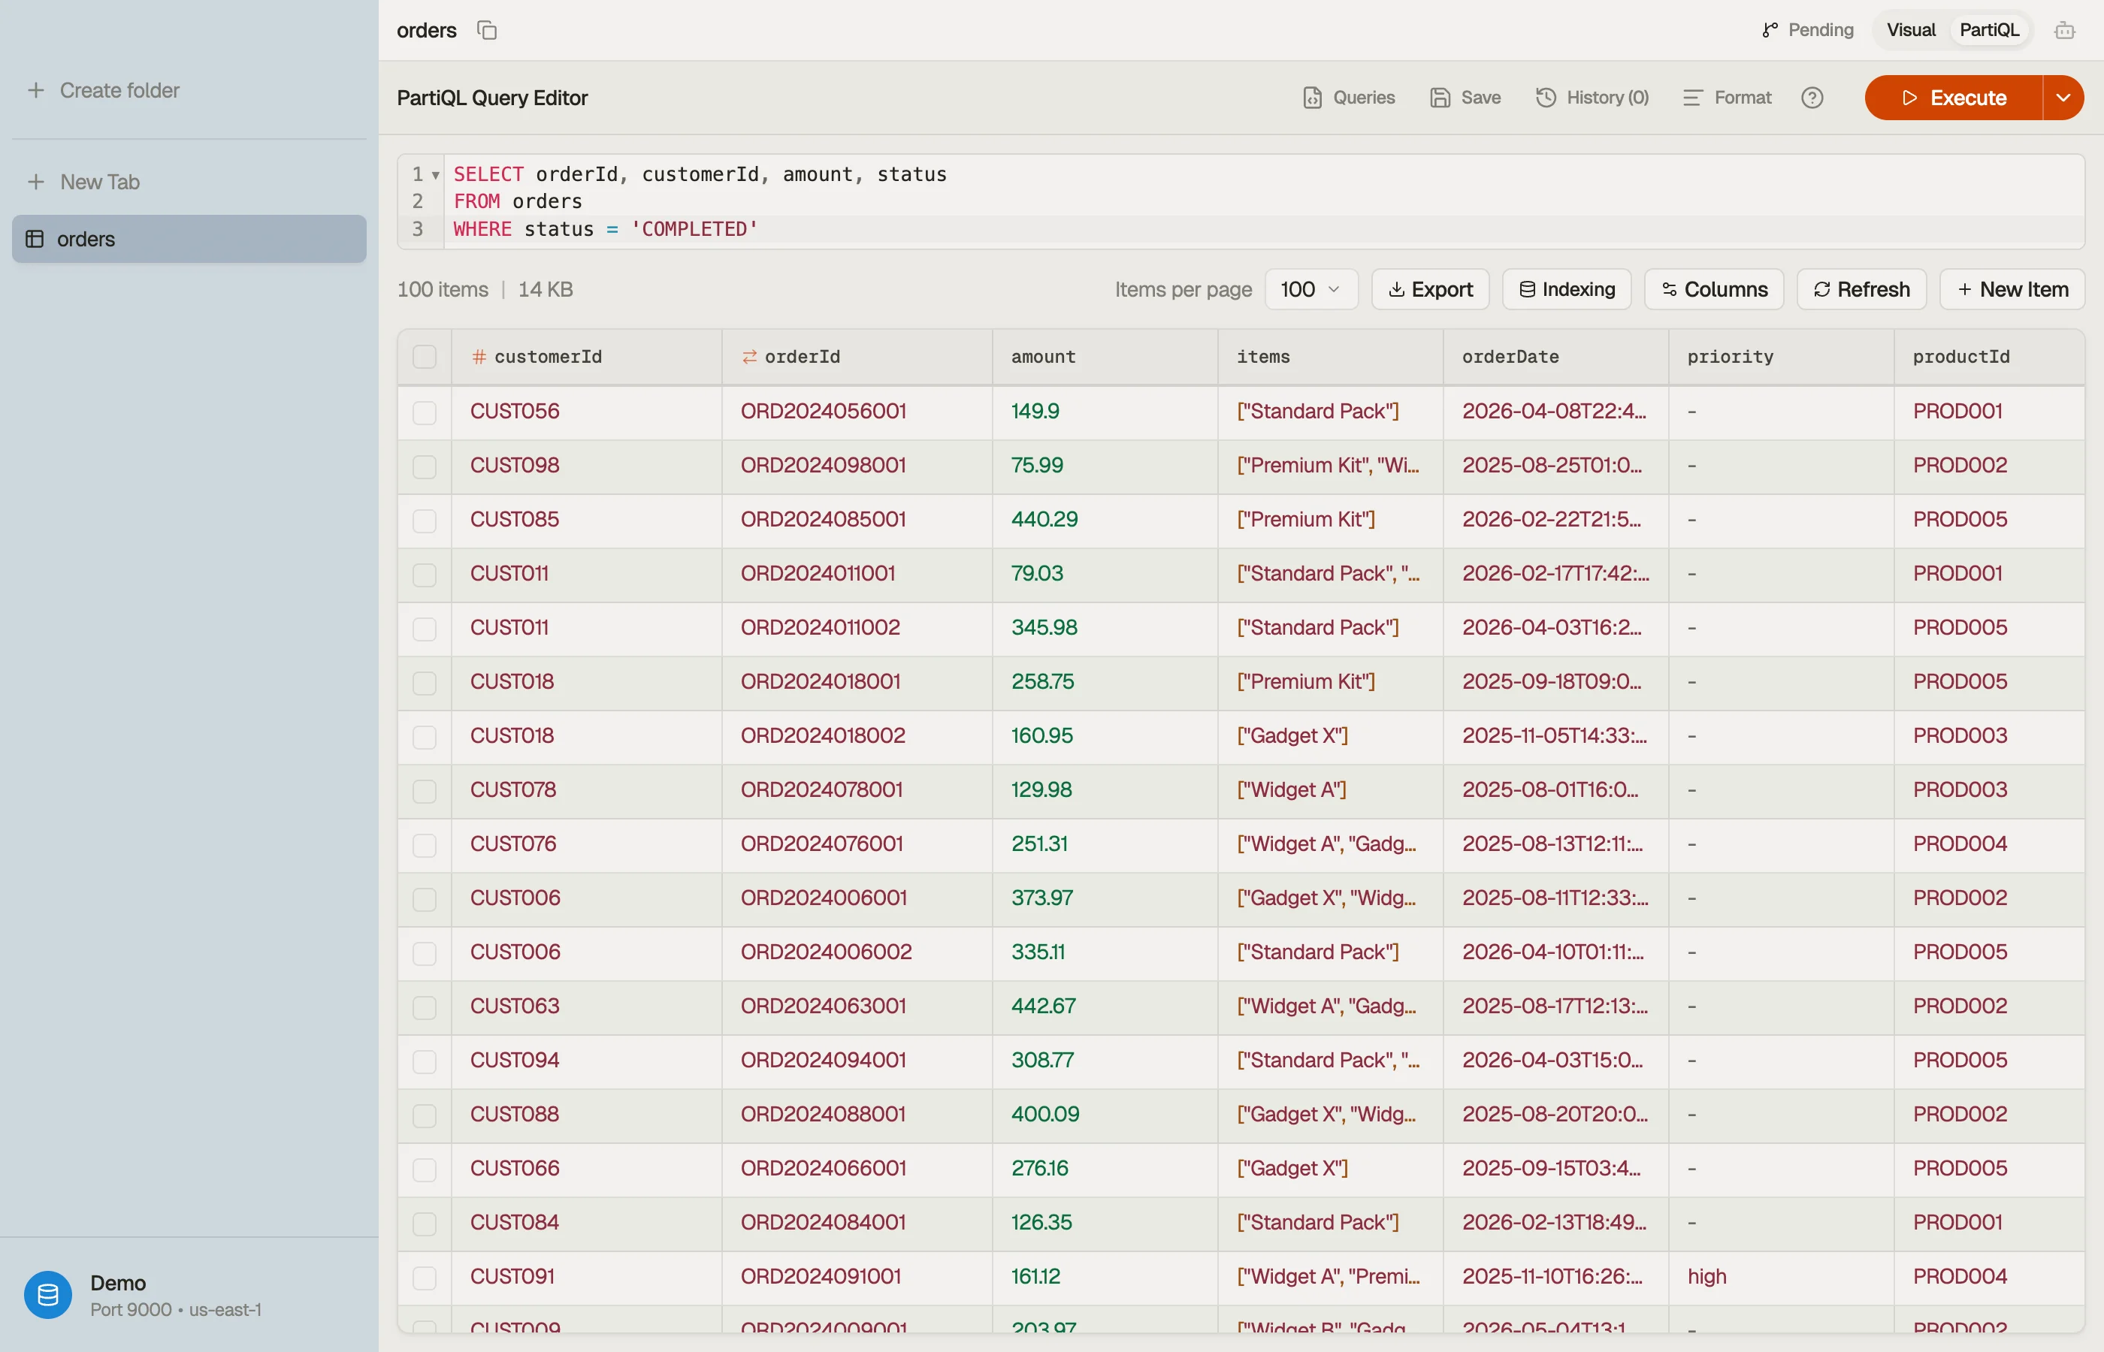Image resolution: width=2104 pixels, height=1352 pixels.
Task: Open the assistant robot icon at top right
Action: pos(2064,30)
